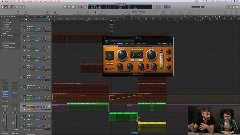Image resolution: width=240 pixels, height=135 pixels.
Task: Open the Snap mode Smart dropdown
Action: coord(194,17)
